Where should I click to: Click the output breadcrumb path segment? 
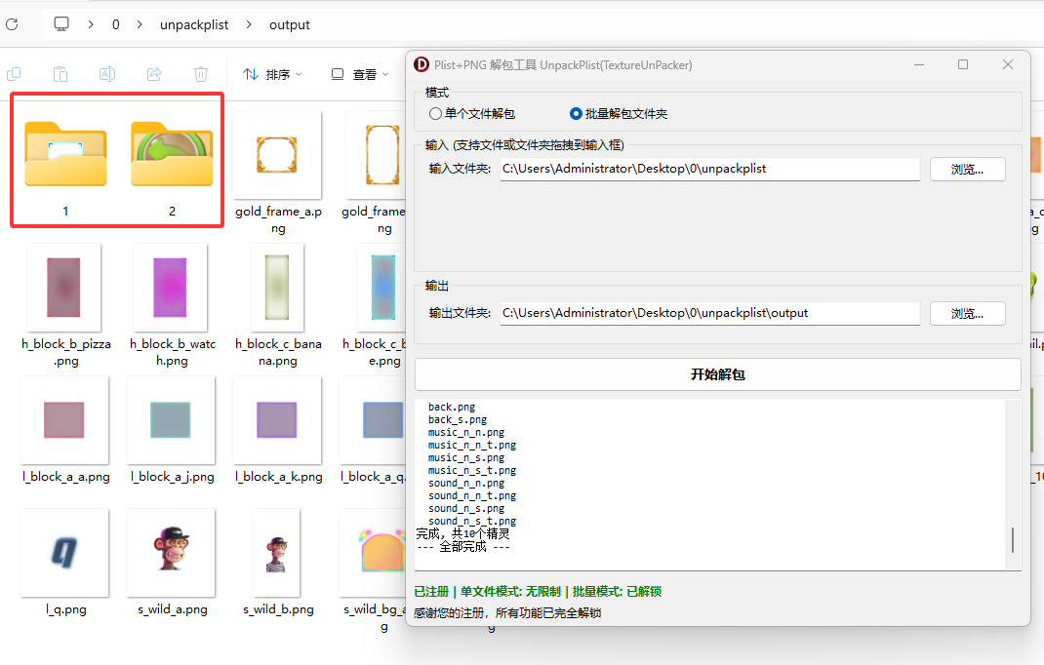(x=289, y=24)
